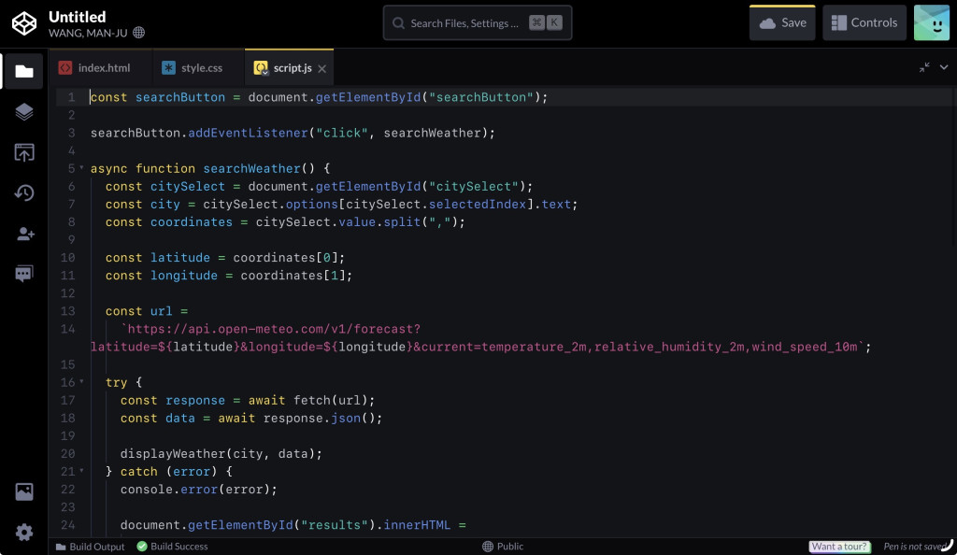Expand the editor options chevron
Viewport: 957px width, 555px height.
point(944,67)
